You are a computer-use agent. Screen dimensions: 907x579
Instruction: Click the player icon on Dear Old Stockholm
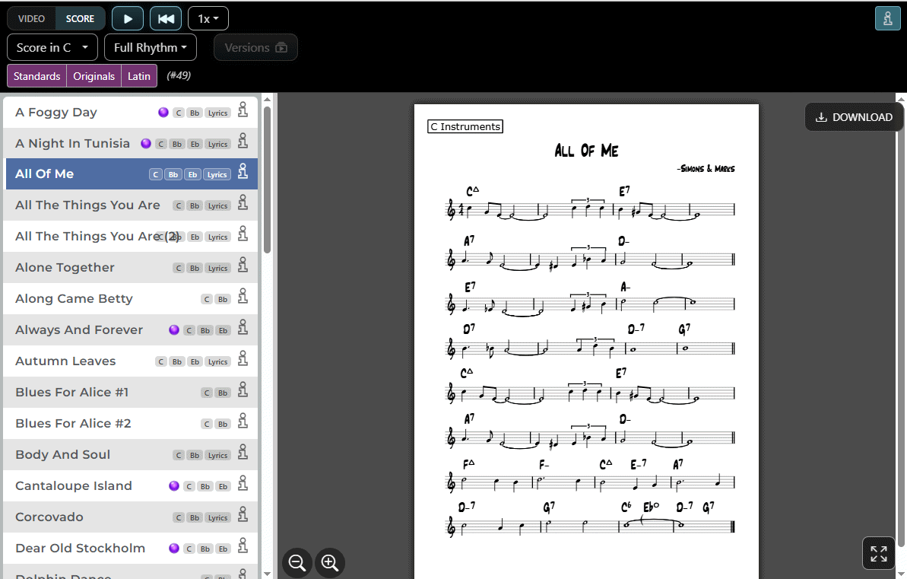243,546
